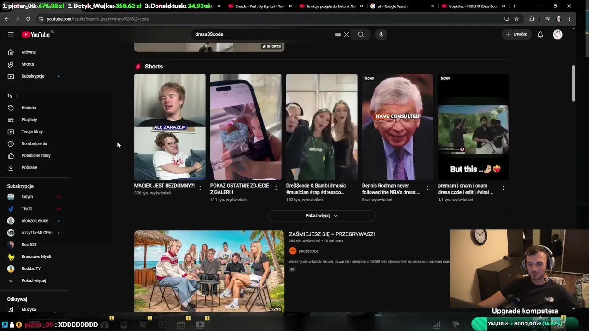Play MACIEK JEST BEZDOMNY short thumbnail

[x=170, y=127]
